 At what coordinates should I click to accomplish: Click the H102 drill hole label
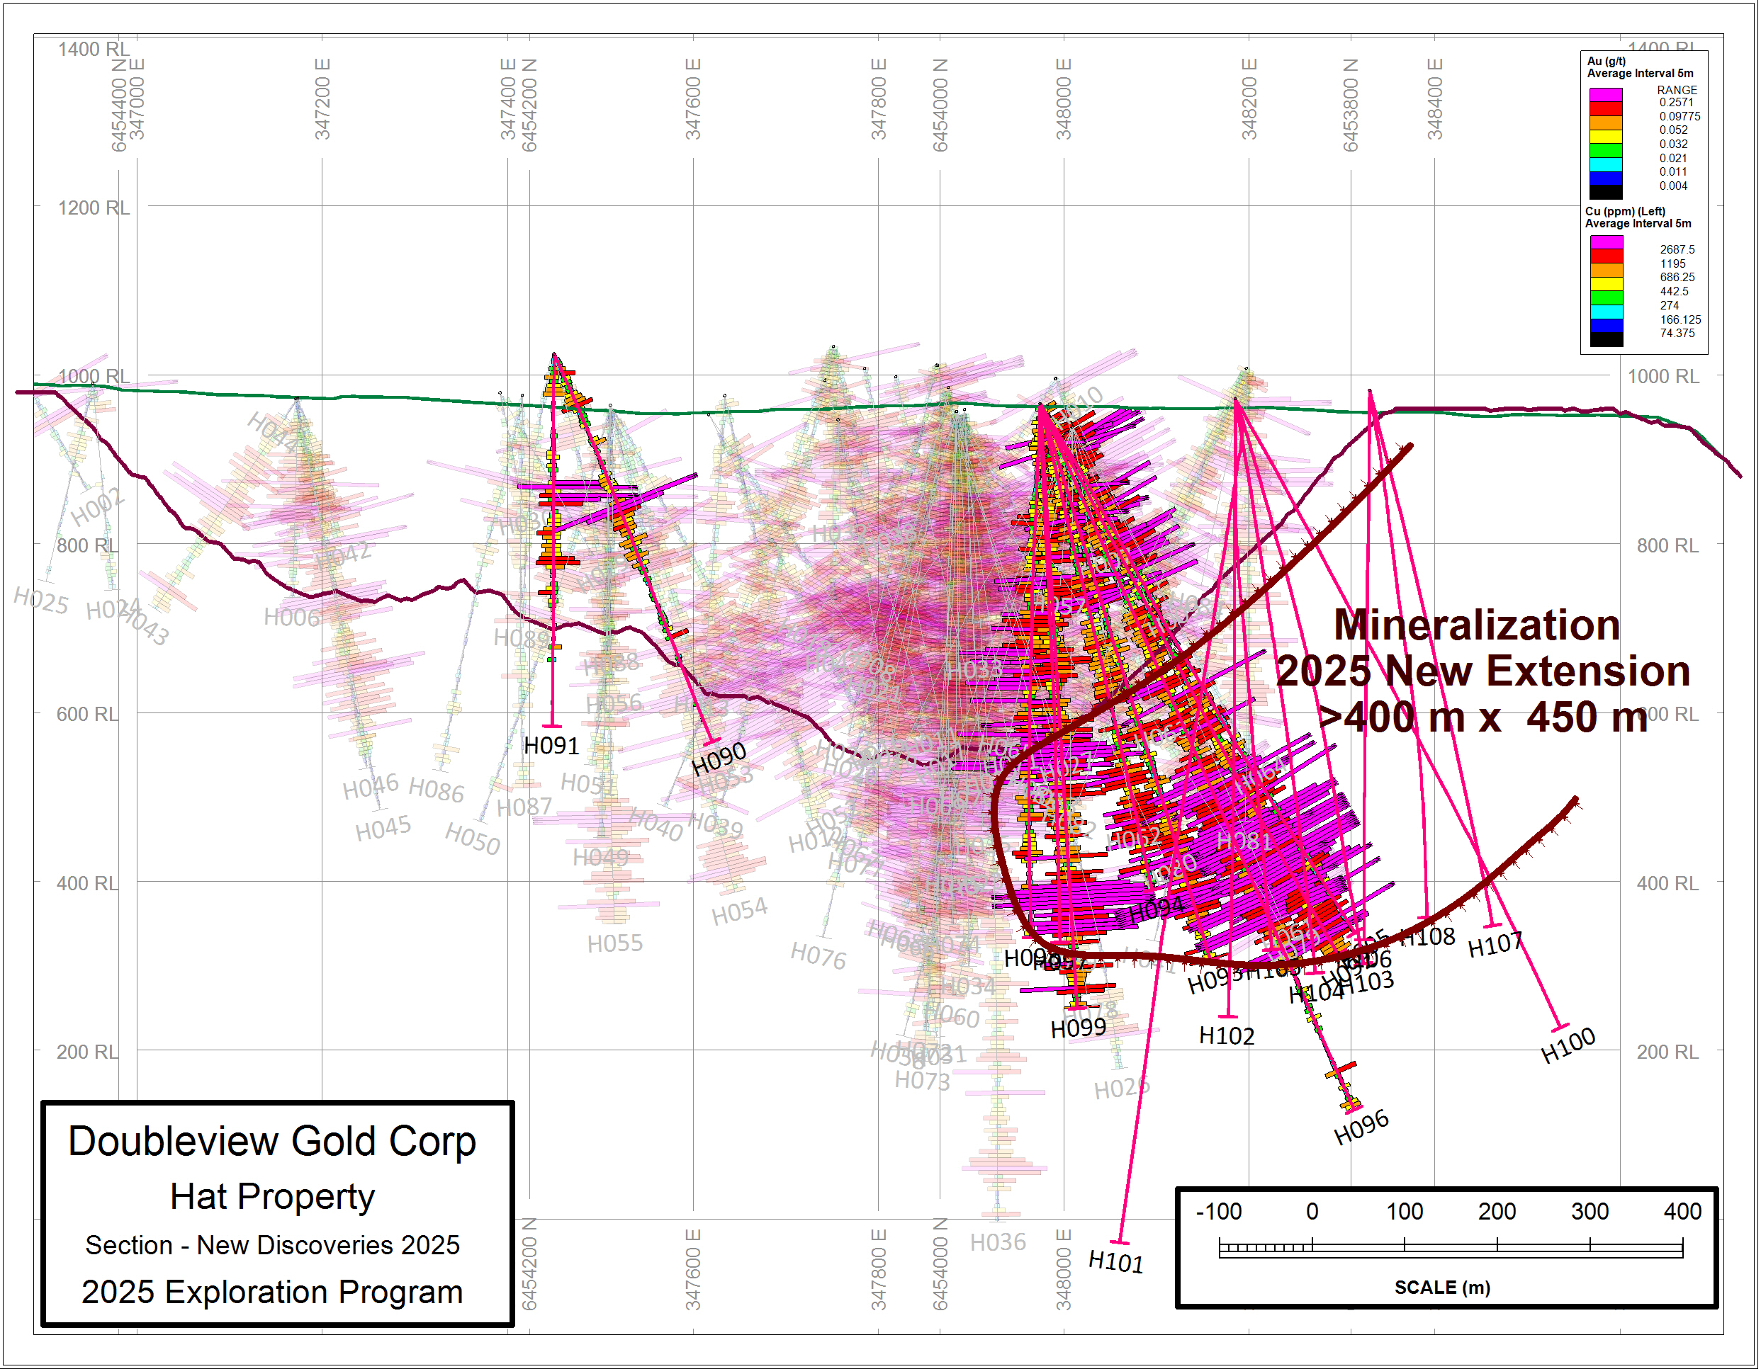coord(1227,1036)
